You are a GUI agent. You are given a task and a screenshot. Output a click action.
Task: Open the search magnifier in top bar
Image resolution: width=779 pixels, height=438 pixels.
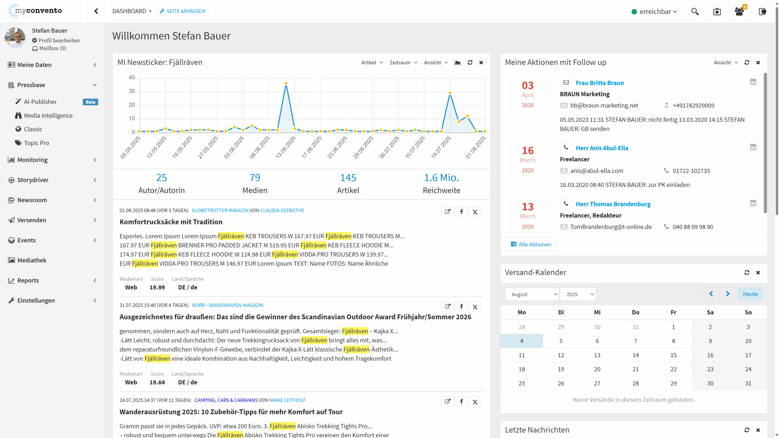[695, 12]
